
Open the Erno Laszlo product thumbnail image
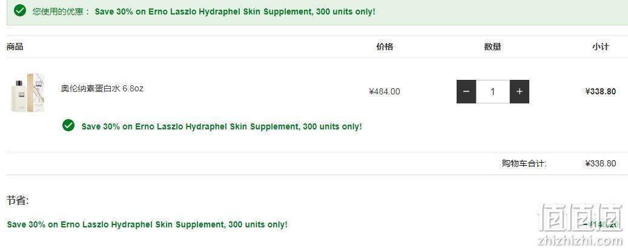click(28, 93)
